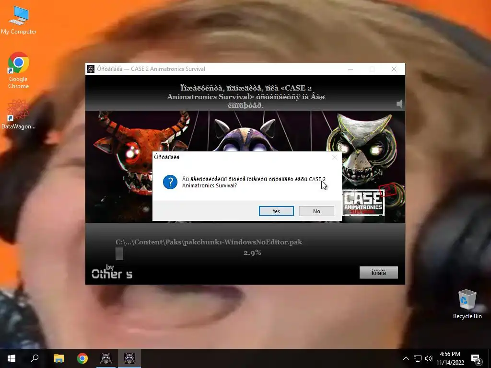Open network status tray icon
The image size is (491, 368).
418,358
